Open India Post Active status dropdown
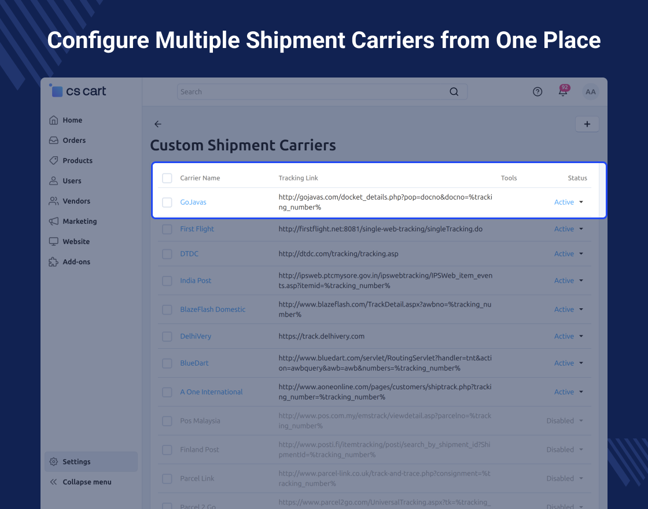Viewport: 648px width, 509px height. tap(569, 281)
